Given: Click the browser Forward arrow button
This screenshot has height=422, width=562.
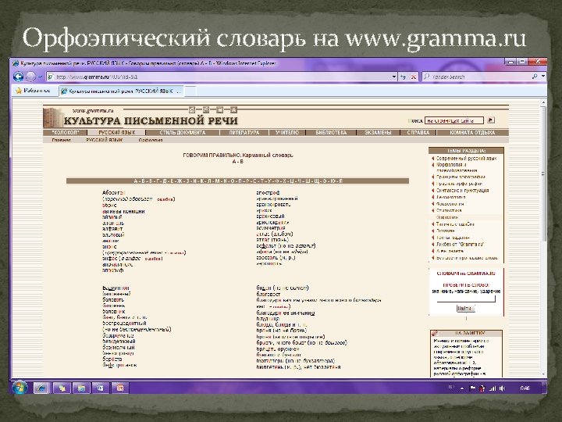Looking at the screenshot, I should click(x=31, y=77).
